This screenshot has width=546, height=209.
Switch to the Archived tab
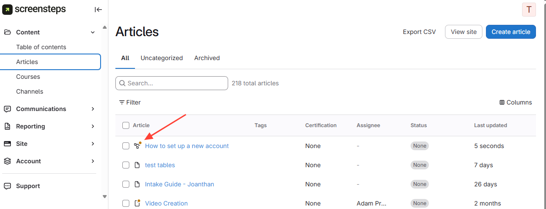coord(207,58)
